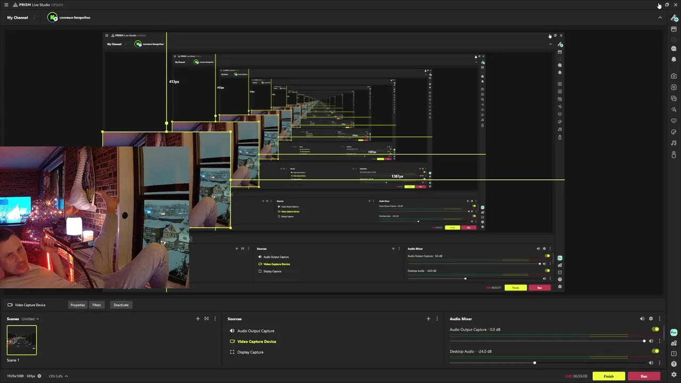Screen dimensions: 681x383
Task: Click the heart icon in right sidebar
Action: click(x=674, y=121)
